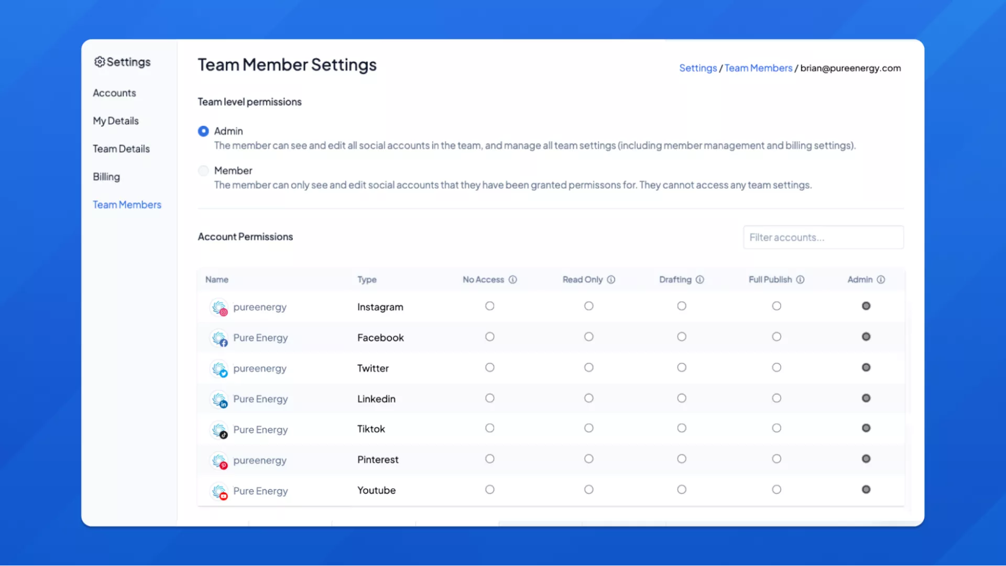This screenshot has height=566, width=1006.
Task: Set Linkedin account to Drafting
Action: 681,398
